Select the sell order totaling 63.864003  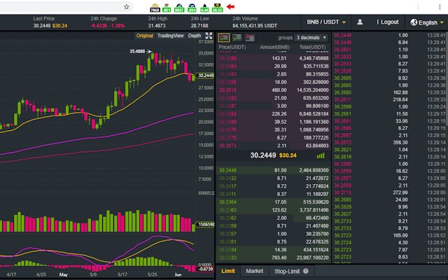pos(274,146)
